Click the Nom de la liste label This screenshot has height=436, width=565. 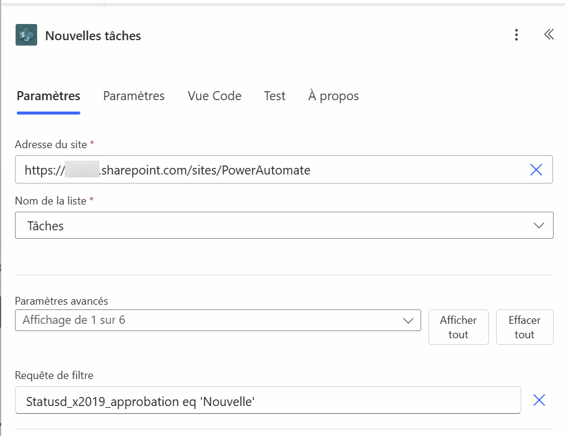pos(50,201)
